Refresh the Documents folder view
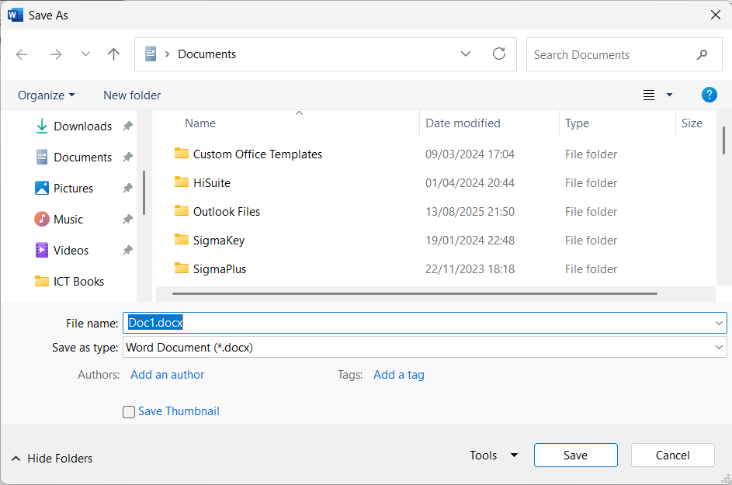 [499, 54]
